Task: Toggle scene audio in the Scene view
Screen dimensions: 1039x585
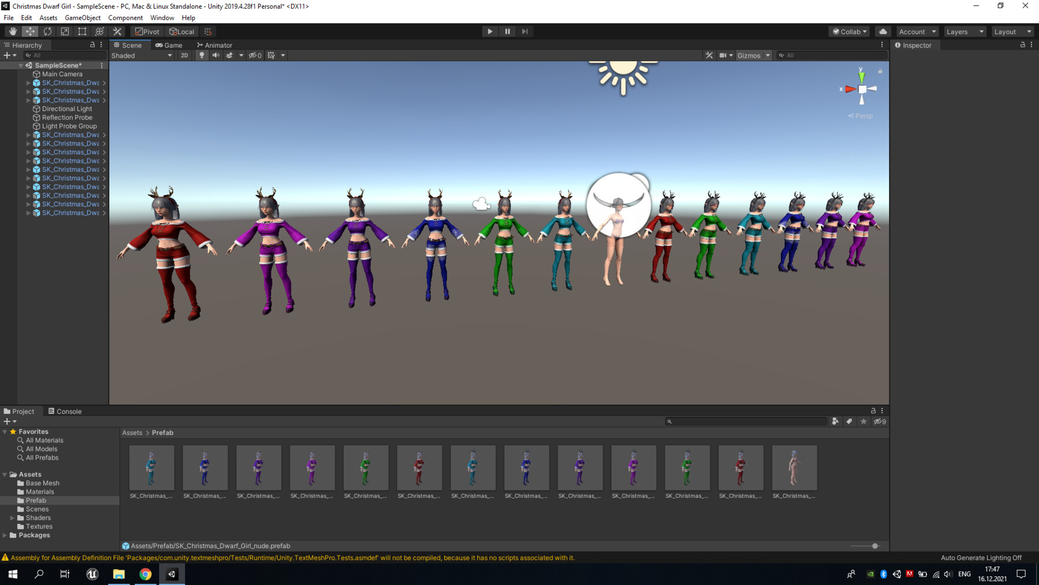Action: click(x=215, y=55)
